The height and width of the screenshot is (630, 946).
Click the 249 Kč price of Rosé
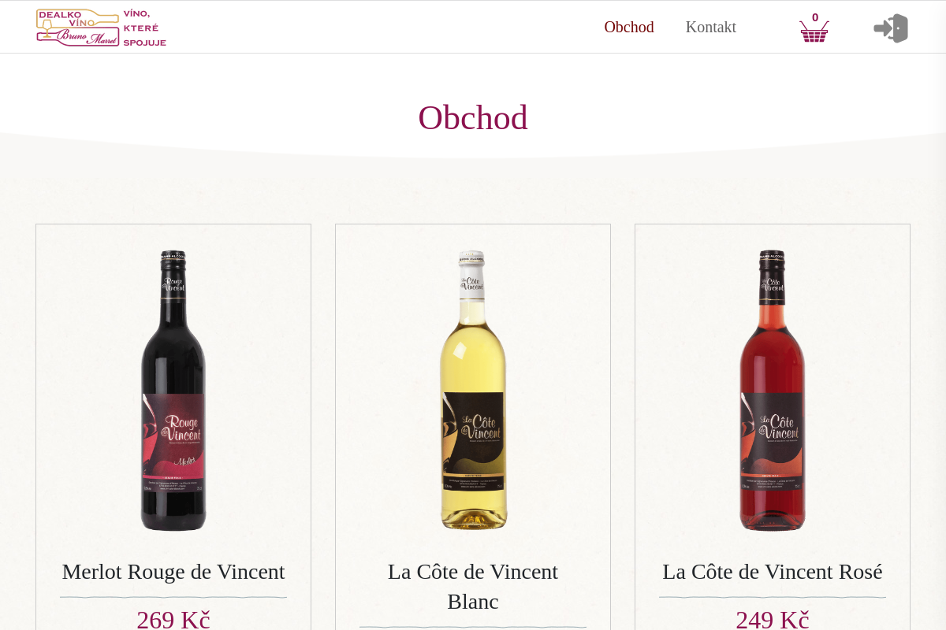(773, 620)
